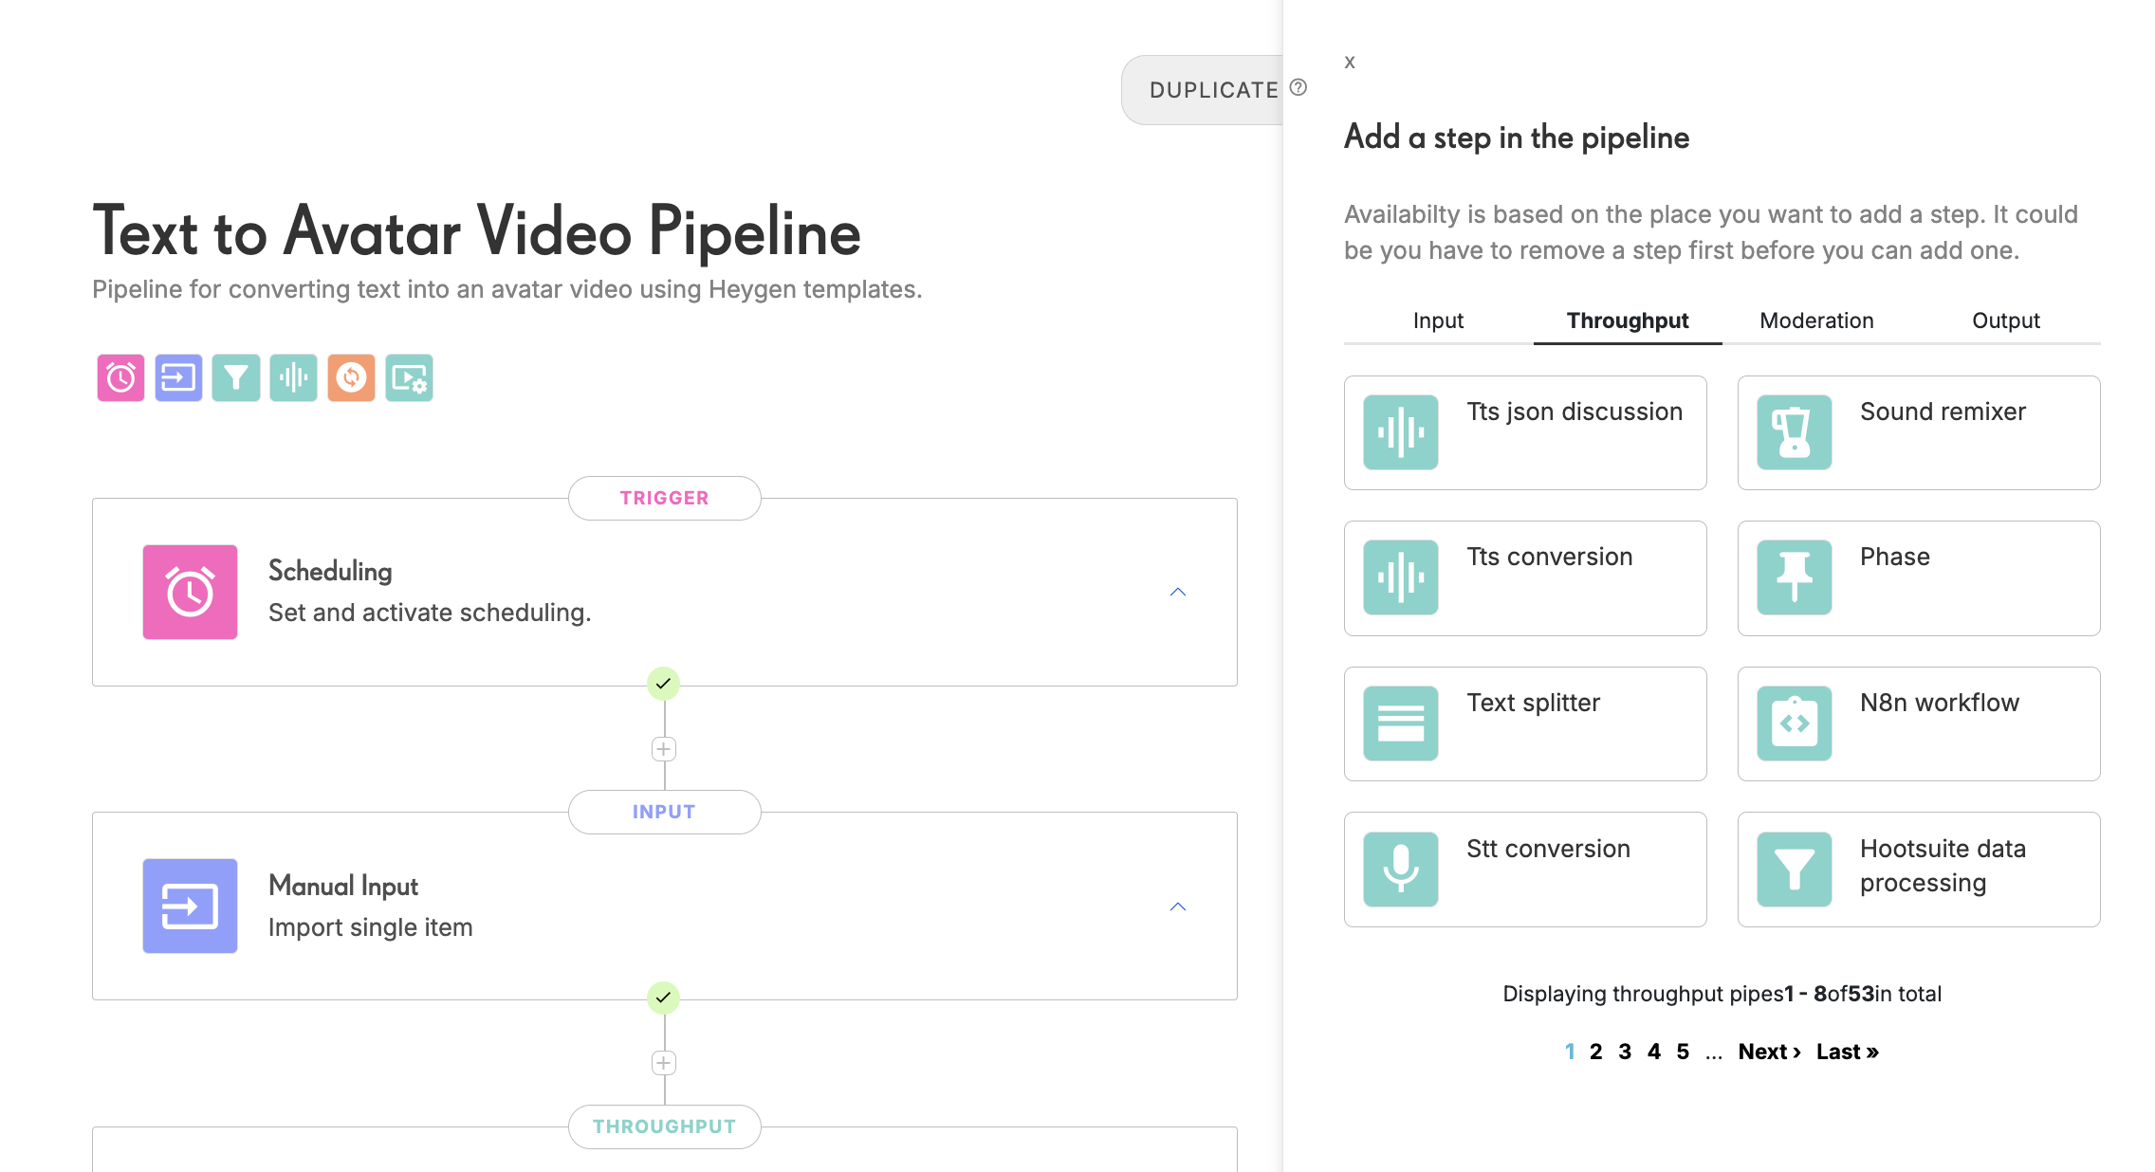The image size is (2155, 1172).
Task: Select the Text splitter icon
Action: [1400, 723]
